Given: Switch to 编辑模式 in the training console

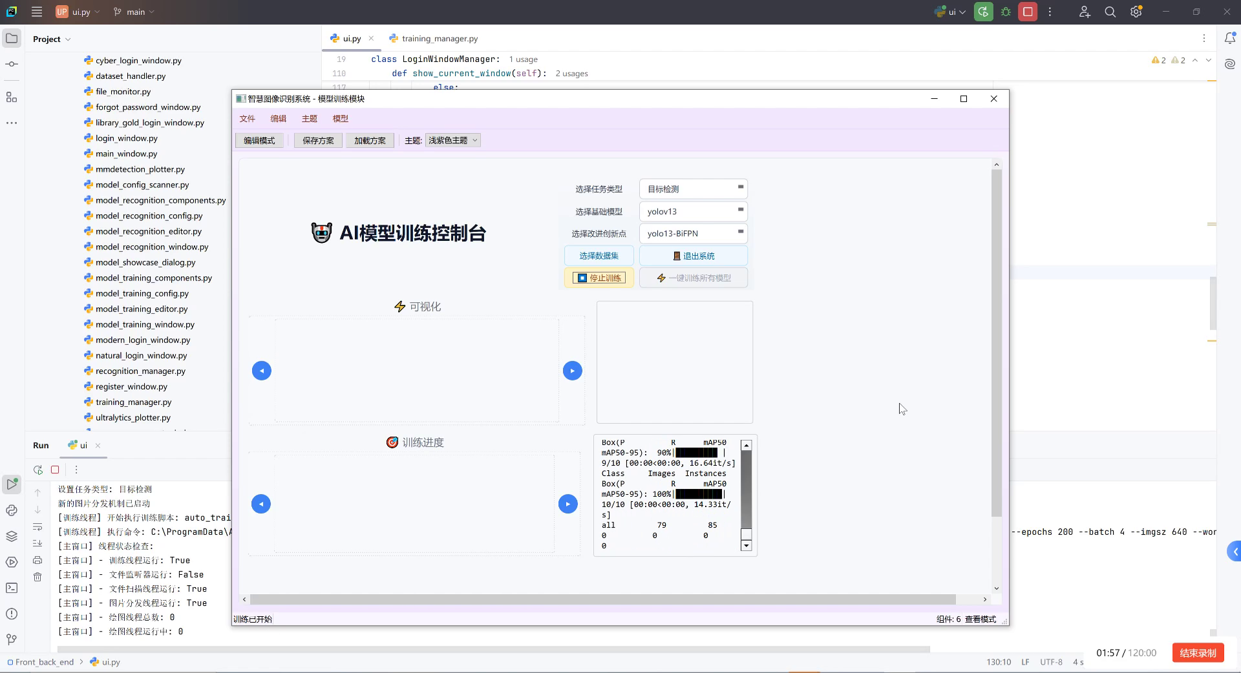Looking at the screenshot, I should [259, 140].
